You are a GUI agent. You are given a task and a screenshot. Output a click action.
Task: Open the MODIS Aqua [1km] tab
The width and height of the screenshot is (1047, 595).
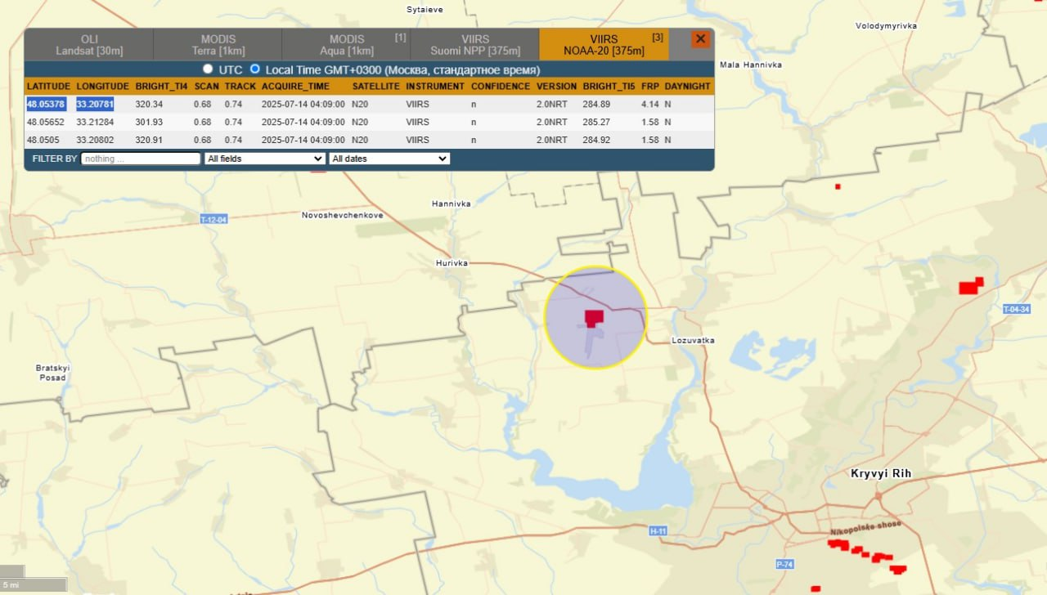(347, 45)
